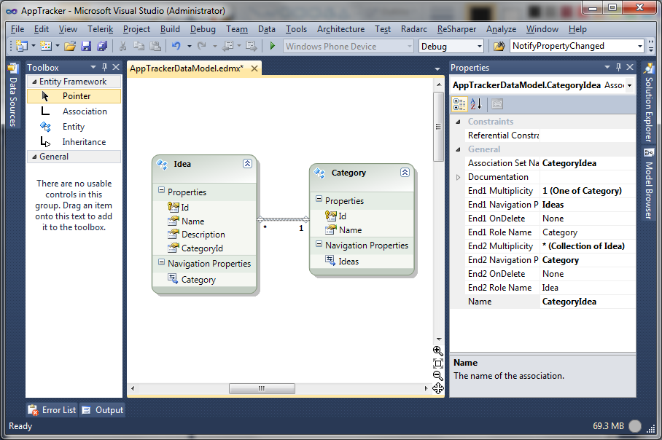Pin the Properties panel

pos(618,67)
